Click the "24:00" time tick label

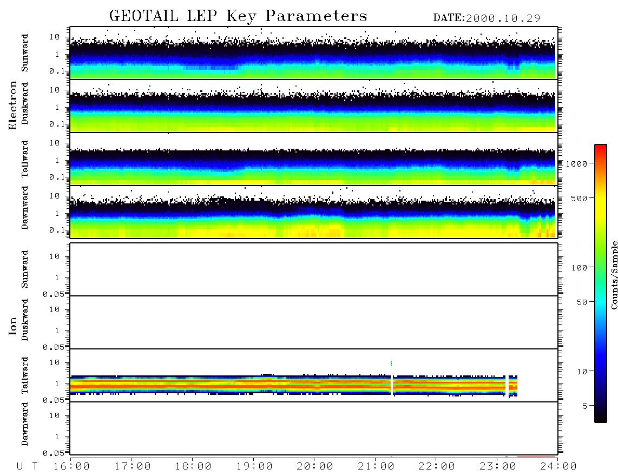coord(558,466)
